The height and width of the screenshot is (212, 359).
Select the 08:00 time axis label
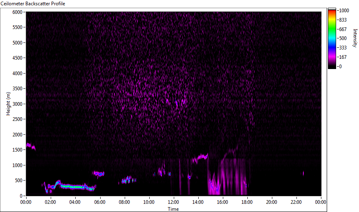(124, 202)
